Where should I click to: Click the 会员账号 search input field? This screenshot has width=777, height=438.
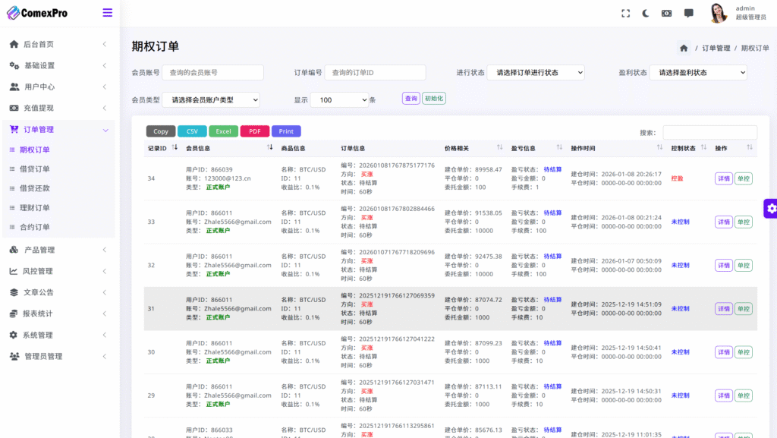[212, 72]
